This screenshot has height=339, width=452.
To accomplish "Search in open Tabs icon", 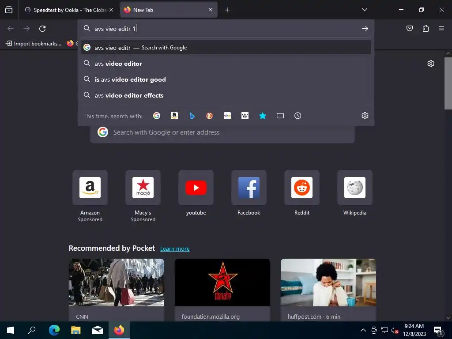I will coord(280,116).
